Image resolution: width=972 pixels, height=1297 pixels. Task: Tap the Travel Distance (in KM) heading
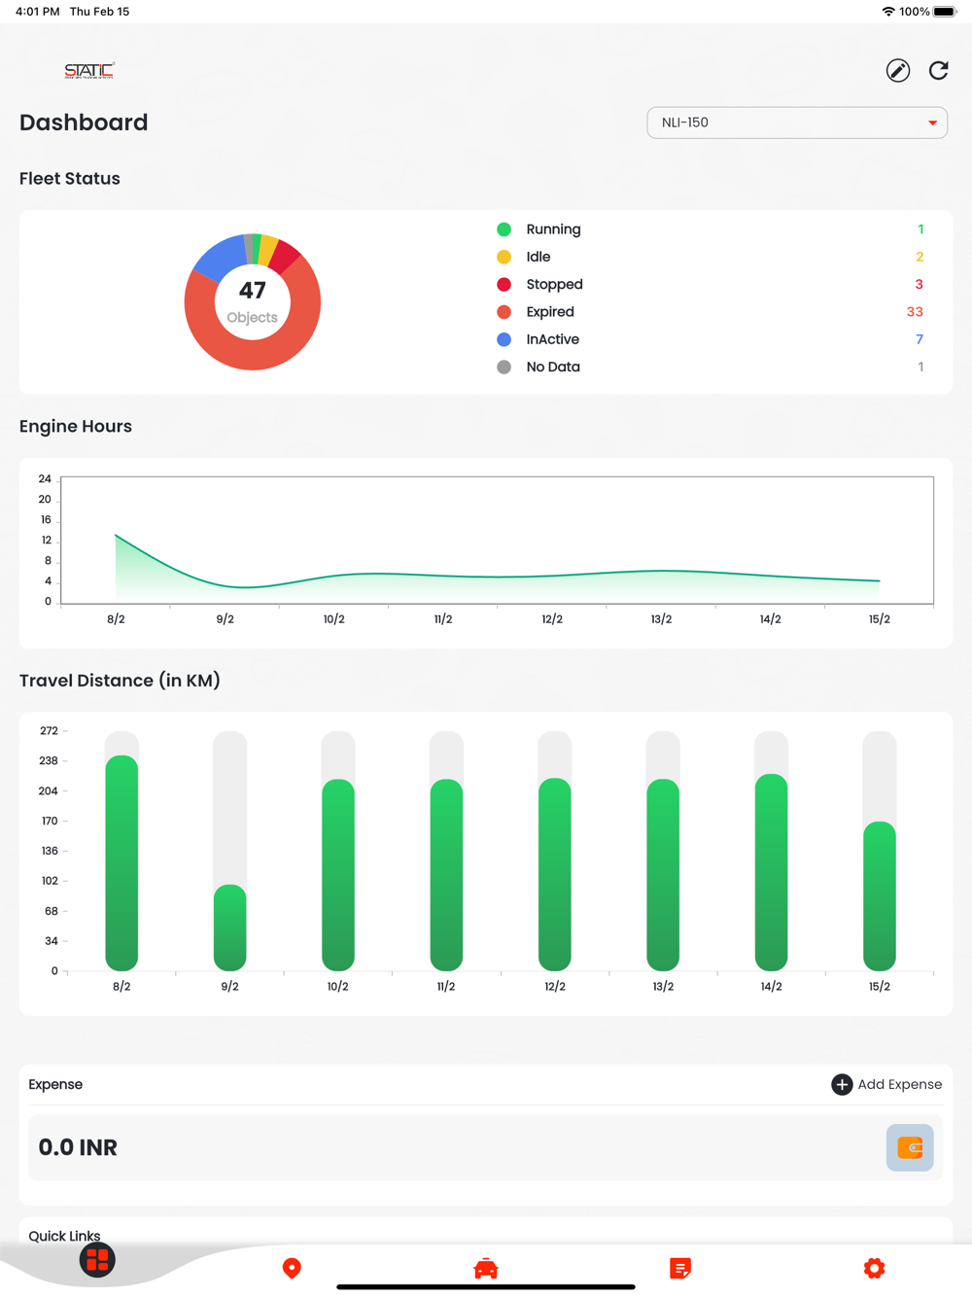(120, 681)
